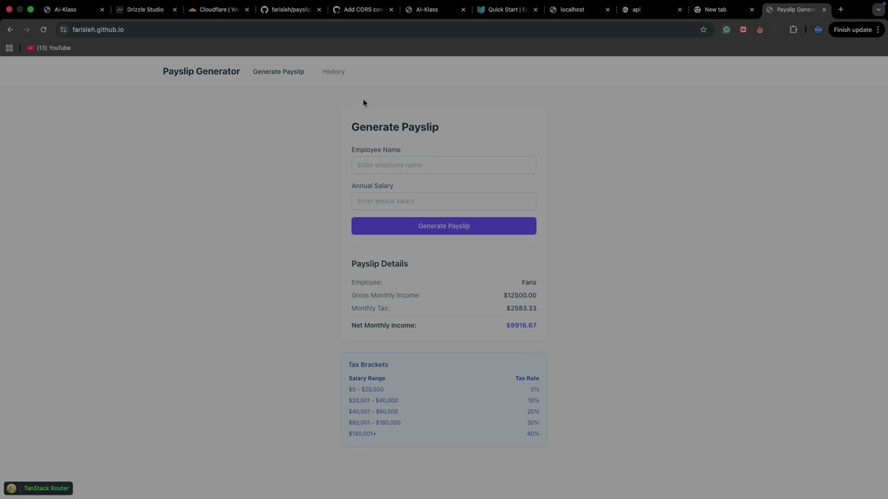Click the $40,001 - $80,000 bracket row
Screen dimensions: 888x499
[444, 412]
